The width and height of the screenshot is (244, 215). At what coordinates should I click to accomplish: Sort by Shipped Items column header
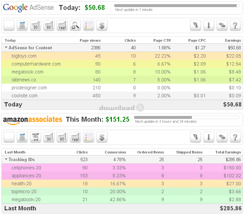(189, 152)
